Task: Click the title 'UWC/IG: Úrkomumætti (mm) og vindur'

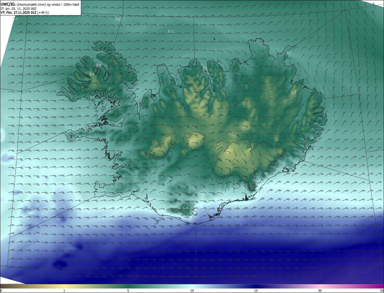Action: click(40, 4)
